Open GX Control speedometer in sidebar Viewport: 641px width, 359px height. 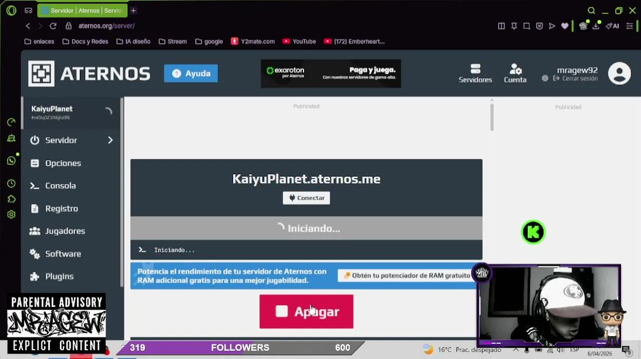tap(11, 122)
